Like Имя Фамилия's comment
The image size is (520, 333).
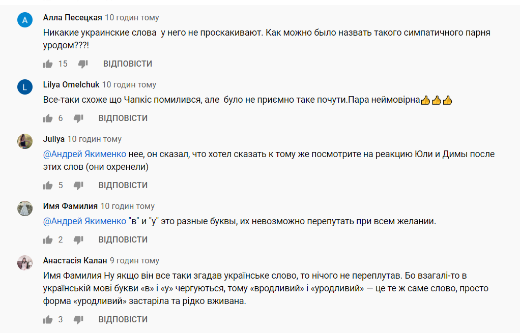coord(48,240)
